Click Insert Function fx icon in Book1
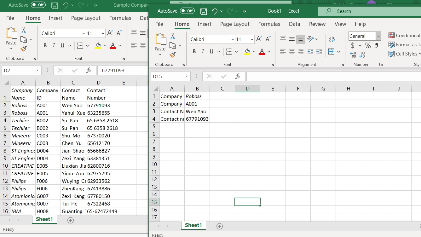 238,76
